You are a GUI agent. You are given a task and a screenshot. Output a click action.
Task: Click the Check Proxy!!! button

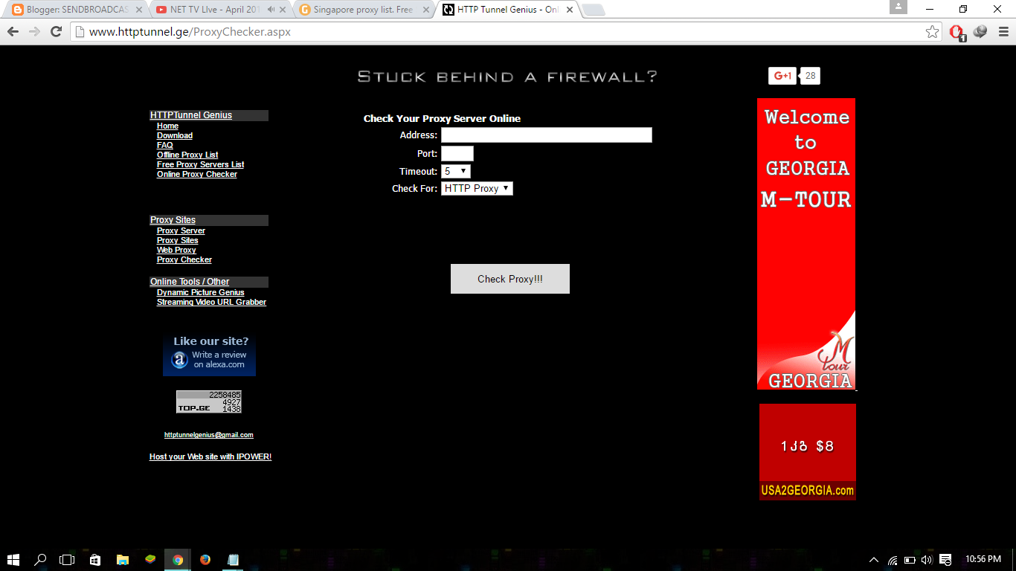tap(510, 279)
